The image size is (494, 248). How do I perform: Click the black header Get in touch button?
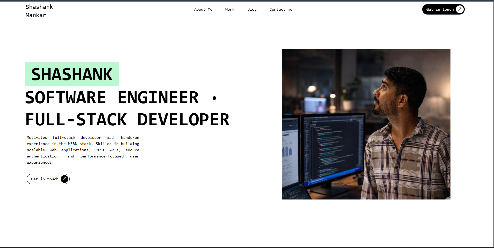pyautogui.click(x=443, y=9)
